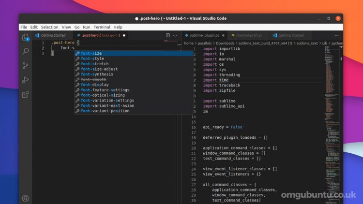Open the Extensions view
Viewport: 363px width, 204px height.
pos(26,94)
